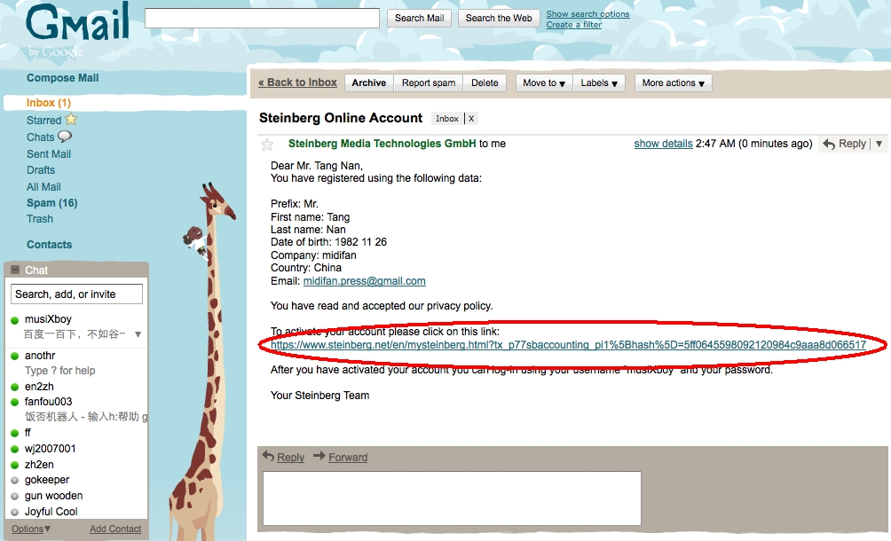The image size is (891, 541).
Task: Open the Steinberg account activation link
Action: [568, 345]
